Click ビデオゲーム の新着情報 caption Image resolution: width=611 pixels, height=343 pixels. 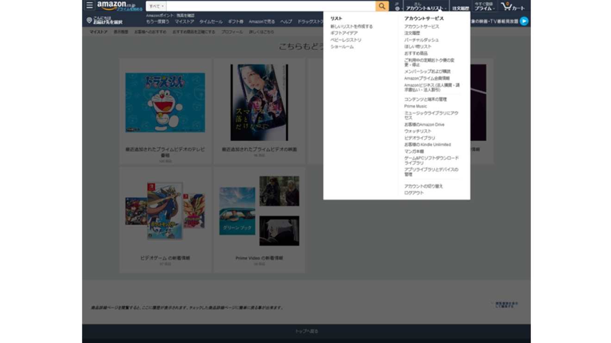tap(165, 258)
